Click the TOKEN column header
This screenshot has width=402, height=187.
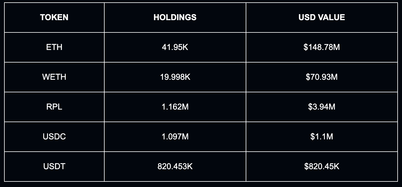click(54, 17)
